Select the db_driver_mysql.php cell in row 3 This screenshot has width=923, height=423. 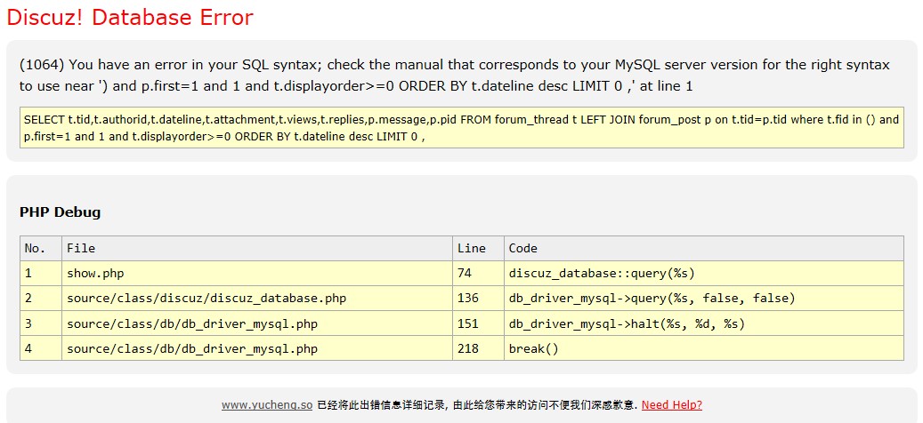(x=257, y=323)
